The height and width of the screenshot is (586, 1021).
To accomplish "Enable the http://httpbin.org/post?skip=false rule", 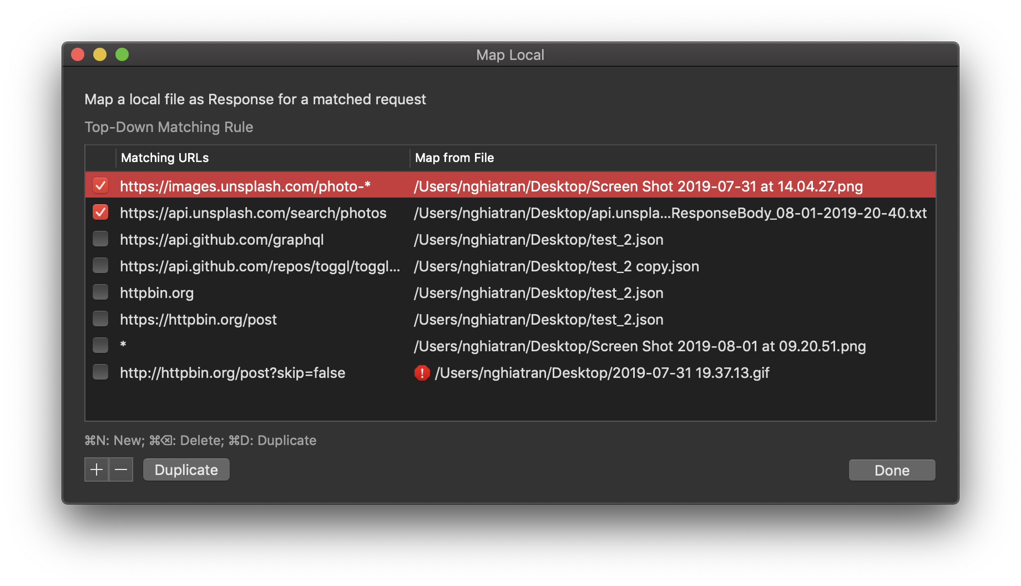I will coord(100,372).
